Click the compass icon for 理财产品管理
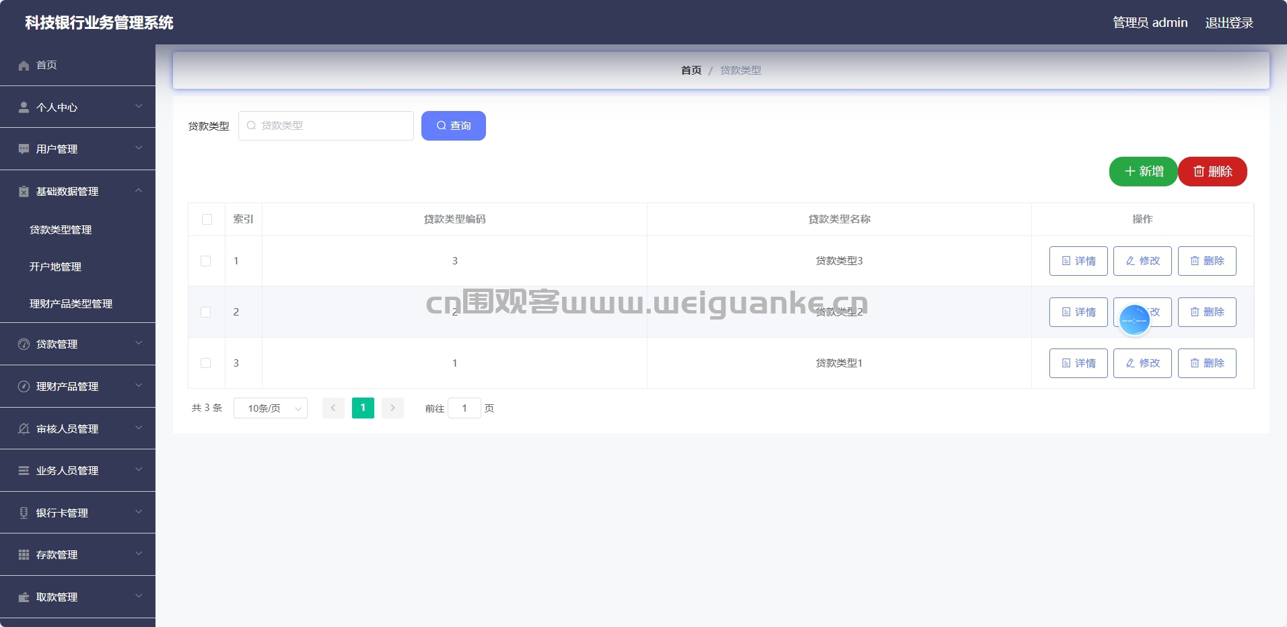1287x627 pixels. click(24, 386)
